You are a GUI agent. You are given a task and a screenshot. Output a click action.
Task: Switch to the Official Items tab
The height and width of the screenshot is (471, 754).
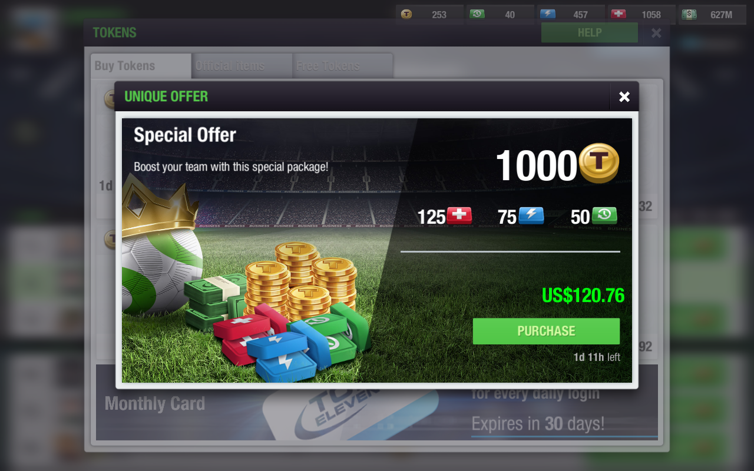242,66
